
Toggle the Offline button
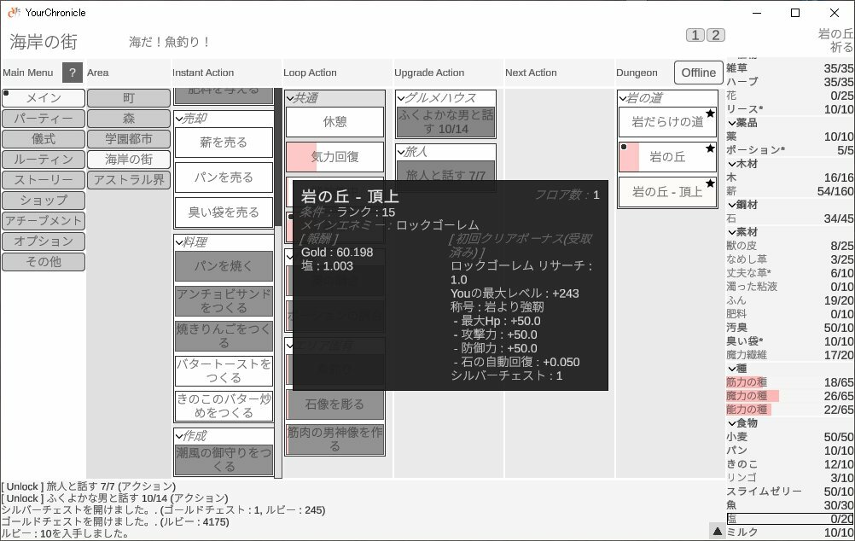(x=699, y=73)
